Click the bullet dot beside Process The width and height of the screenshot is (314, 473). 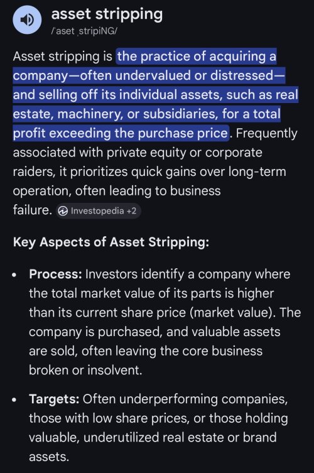click(x=14, y=275)
